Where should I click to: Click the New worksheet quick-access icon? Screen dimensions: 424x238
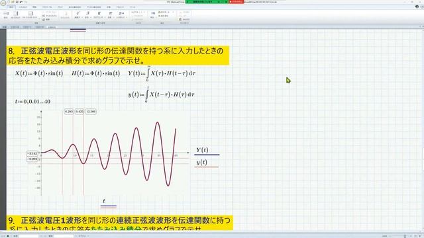pos(9,2)
